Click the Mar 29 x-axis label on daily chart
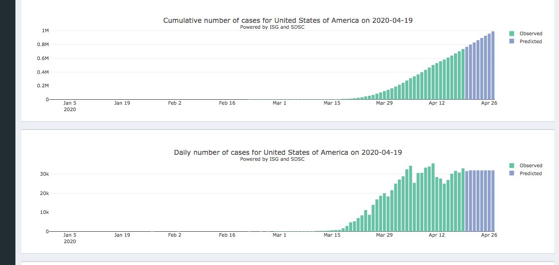Screen dimensions: 559x265 383,235
